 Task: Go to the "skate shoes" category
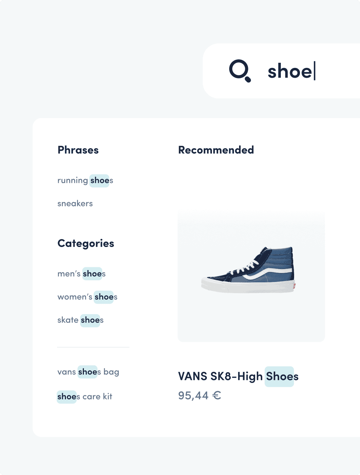80,320
